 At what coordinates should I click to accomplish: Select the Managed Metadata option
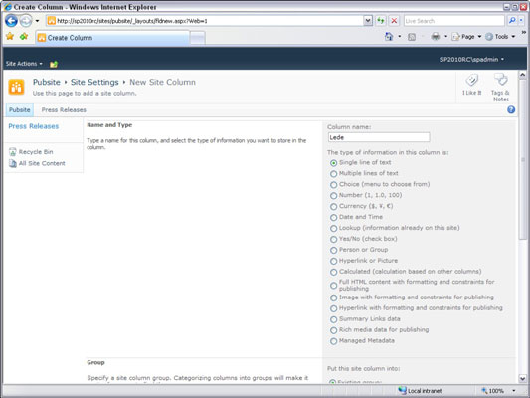coord(334,341)
